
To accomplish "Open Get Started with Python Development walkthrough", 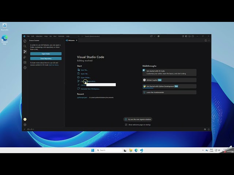I will click(169, 86).
